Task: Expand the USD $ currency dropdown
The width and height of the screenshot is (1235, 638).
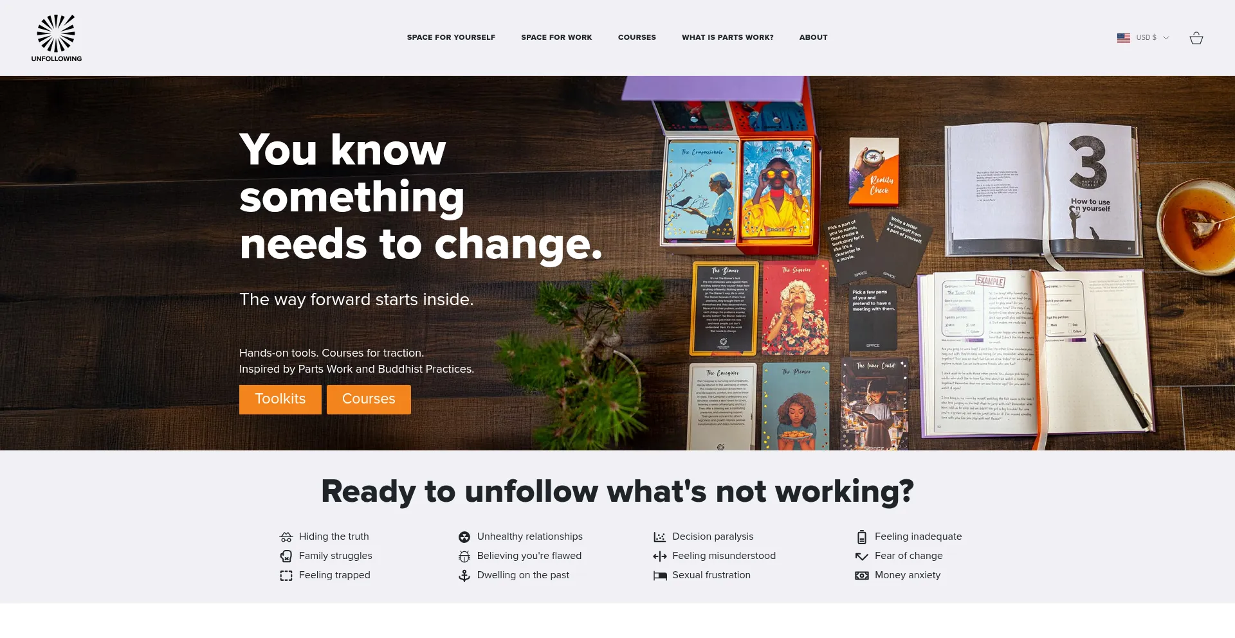Action: click(x=1153, y=38)
